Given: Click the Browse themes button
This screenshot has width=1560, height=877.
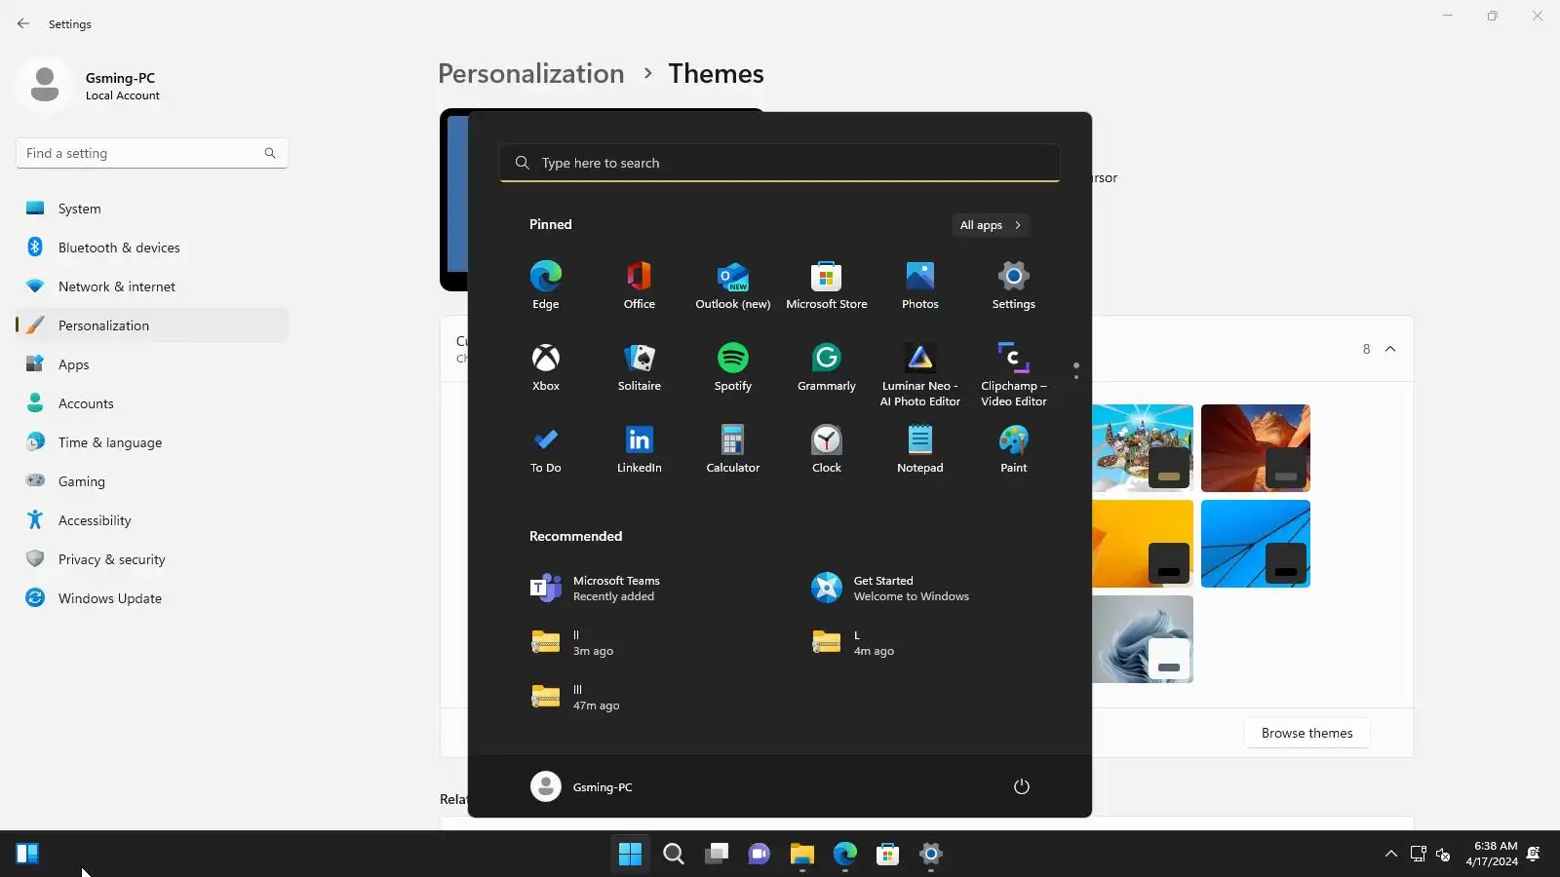Looking at the screenshot, I should coord(1307,733).
